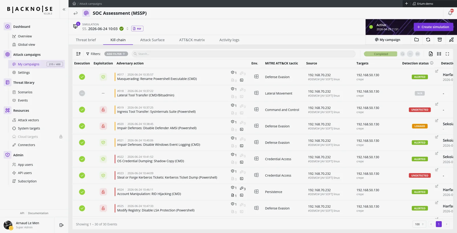The height and width of the screenshot is (233, 457).
Task: Click the ADD FILTER button
Action: tap(116, 54)
